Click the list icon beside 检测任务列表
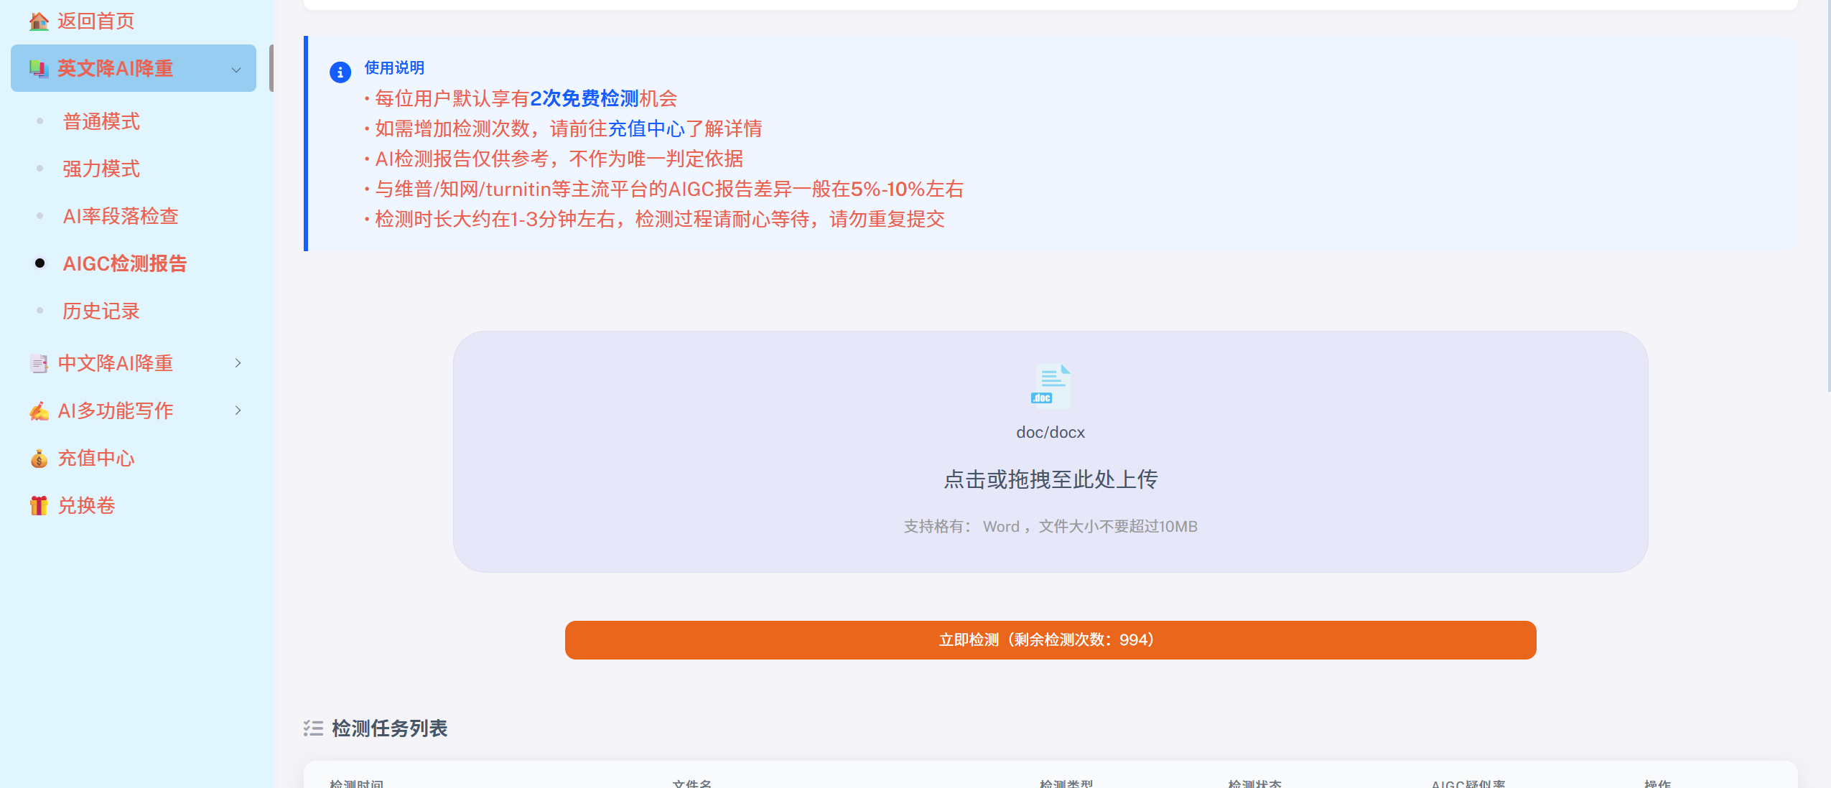Viewport: 1831px width, 788px height. point(313,728)
